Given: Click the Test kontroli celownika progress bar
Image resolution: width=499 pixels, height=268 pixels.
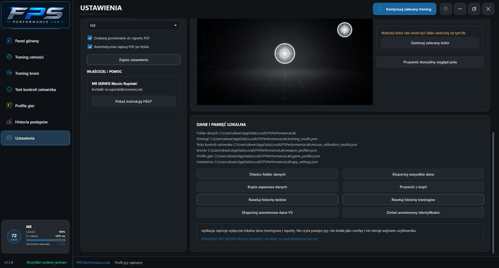Looking at the screenshot, I should pos(46,240).
